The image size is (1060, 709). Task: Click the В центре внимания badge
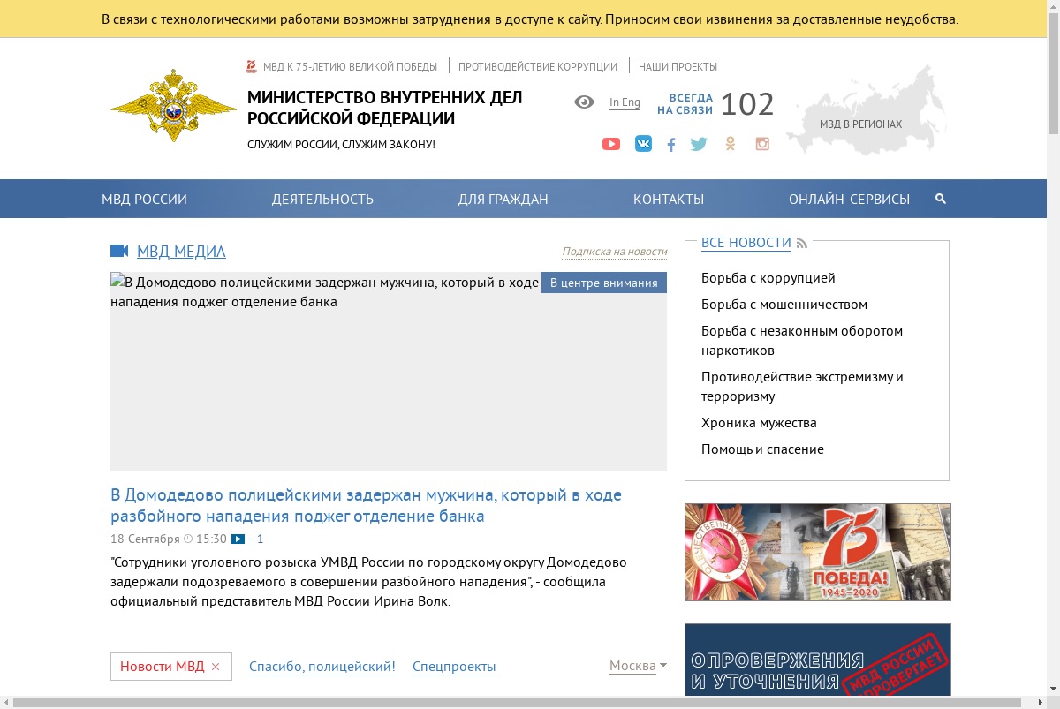(604, 283)
